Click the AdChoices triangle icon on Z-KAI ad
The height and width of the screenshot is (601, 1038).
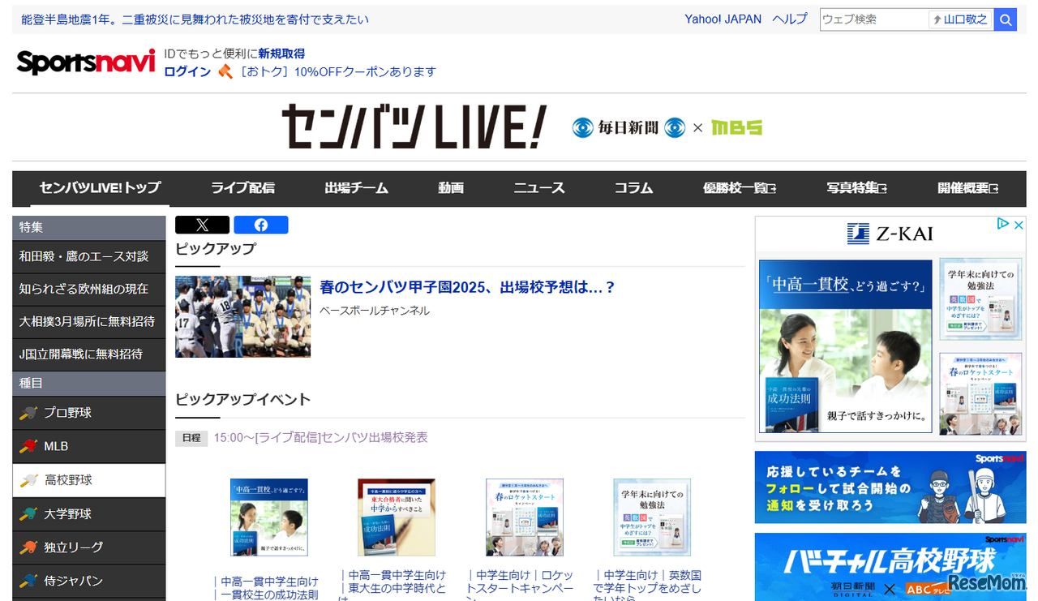[x=1003, y=224]
